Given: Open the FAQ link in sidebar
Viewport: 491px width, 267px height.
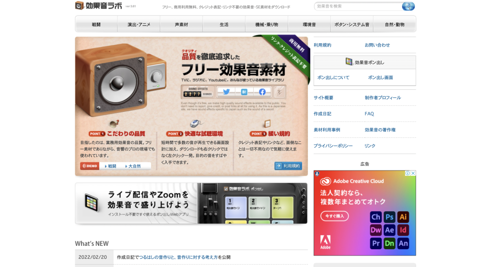Looking at the screenshot, I should tap(369, 114).
